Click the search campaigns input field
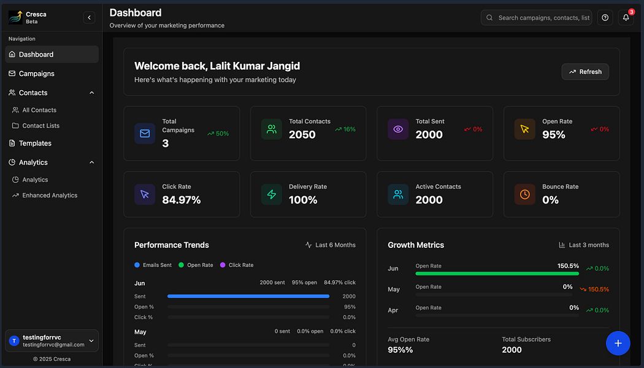 [543, 18]
